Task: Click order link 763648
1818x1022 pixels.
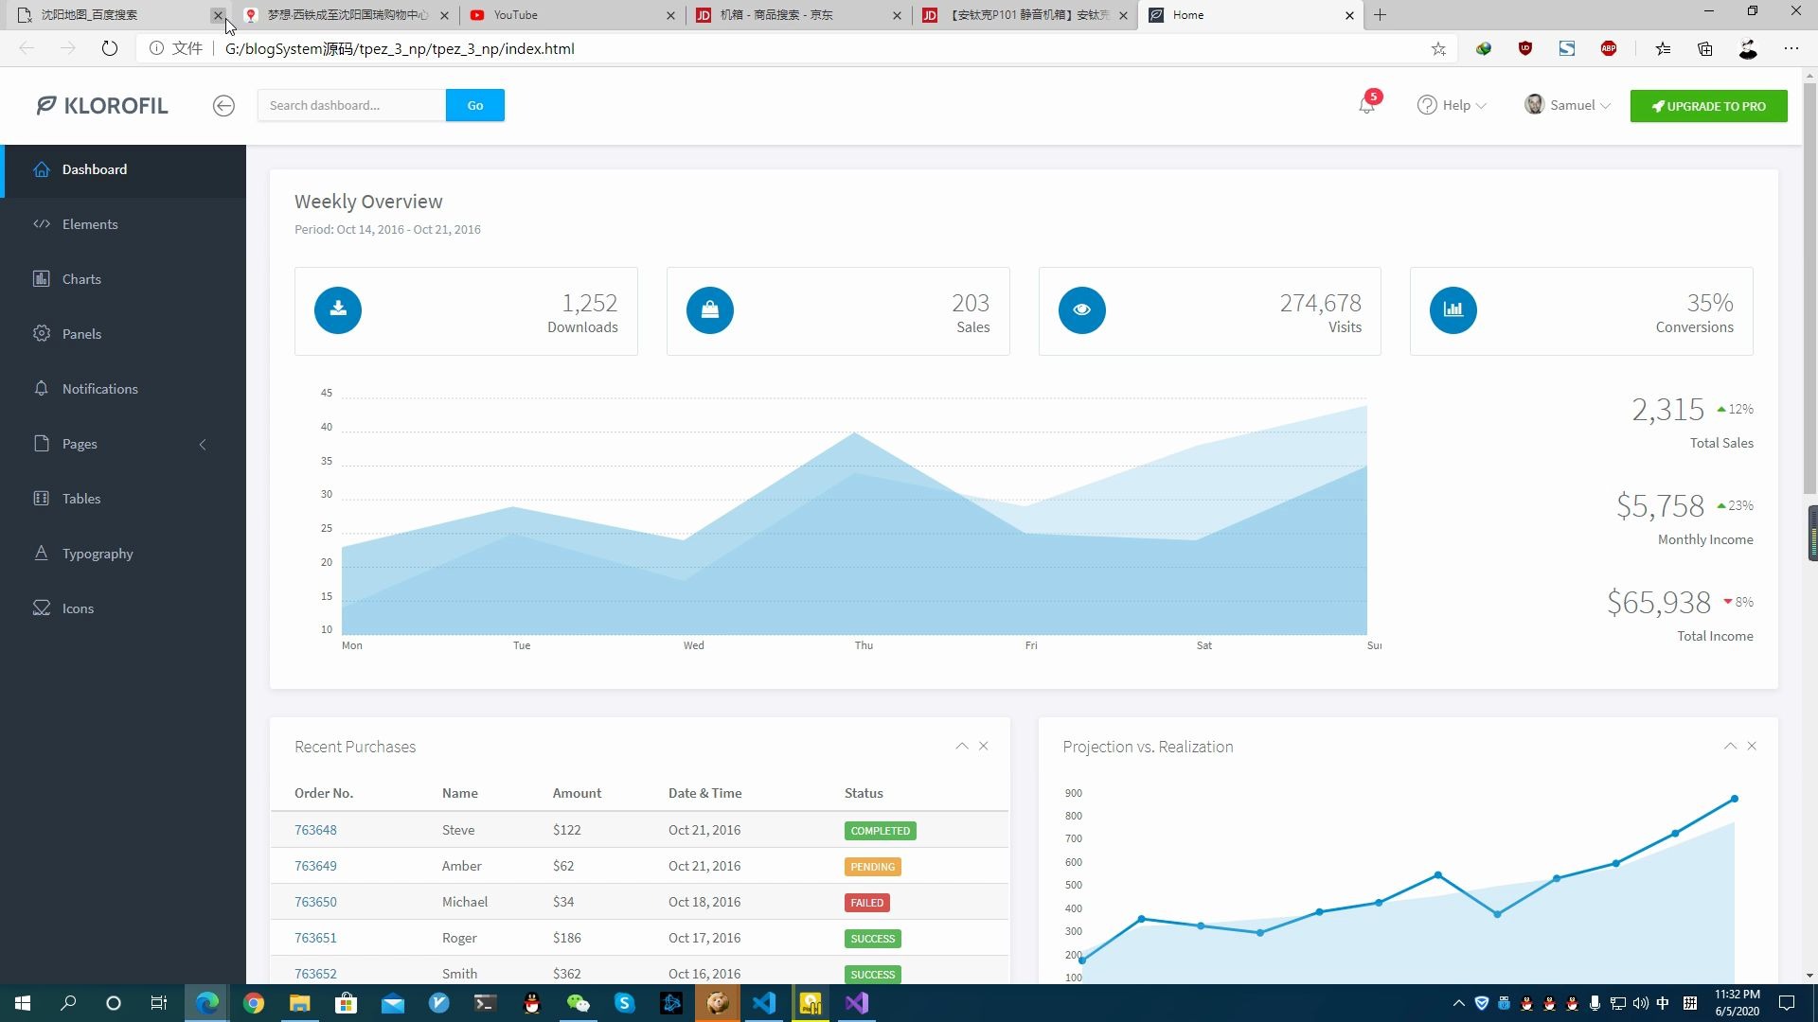Action: click(x=316, y=830)
